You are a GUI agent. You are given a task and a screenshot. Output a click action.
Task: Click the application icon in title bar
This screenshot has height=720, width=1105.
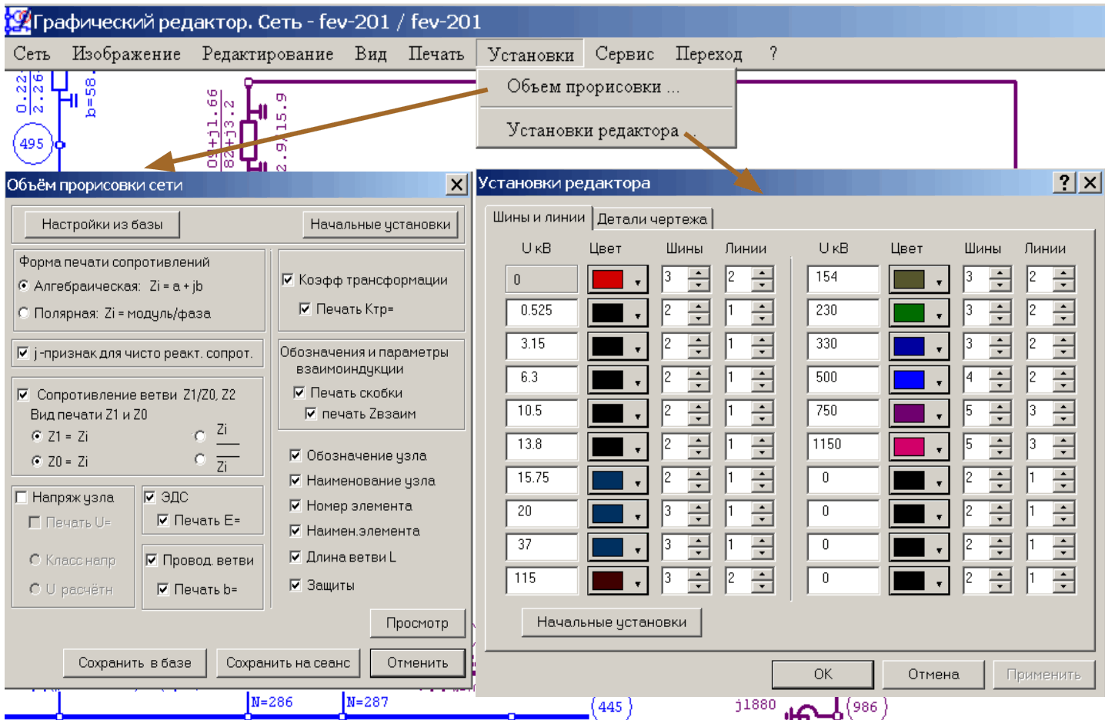click(x=18, y=22)
